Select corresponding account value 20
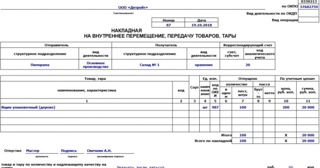The height and width of the screenshot is (168, 320). tap(248, 65)
